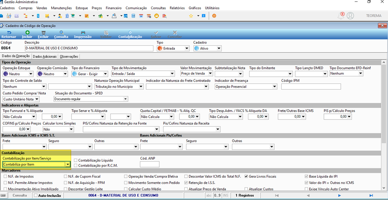Image resolution: width=388 pixels, height=200 pixels.
Task: Open the Estoque menu
Action: (82, 8)
